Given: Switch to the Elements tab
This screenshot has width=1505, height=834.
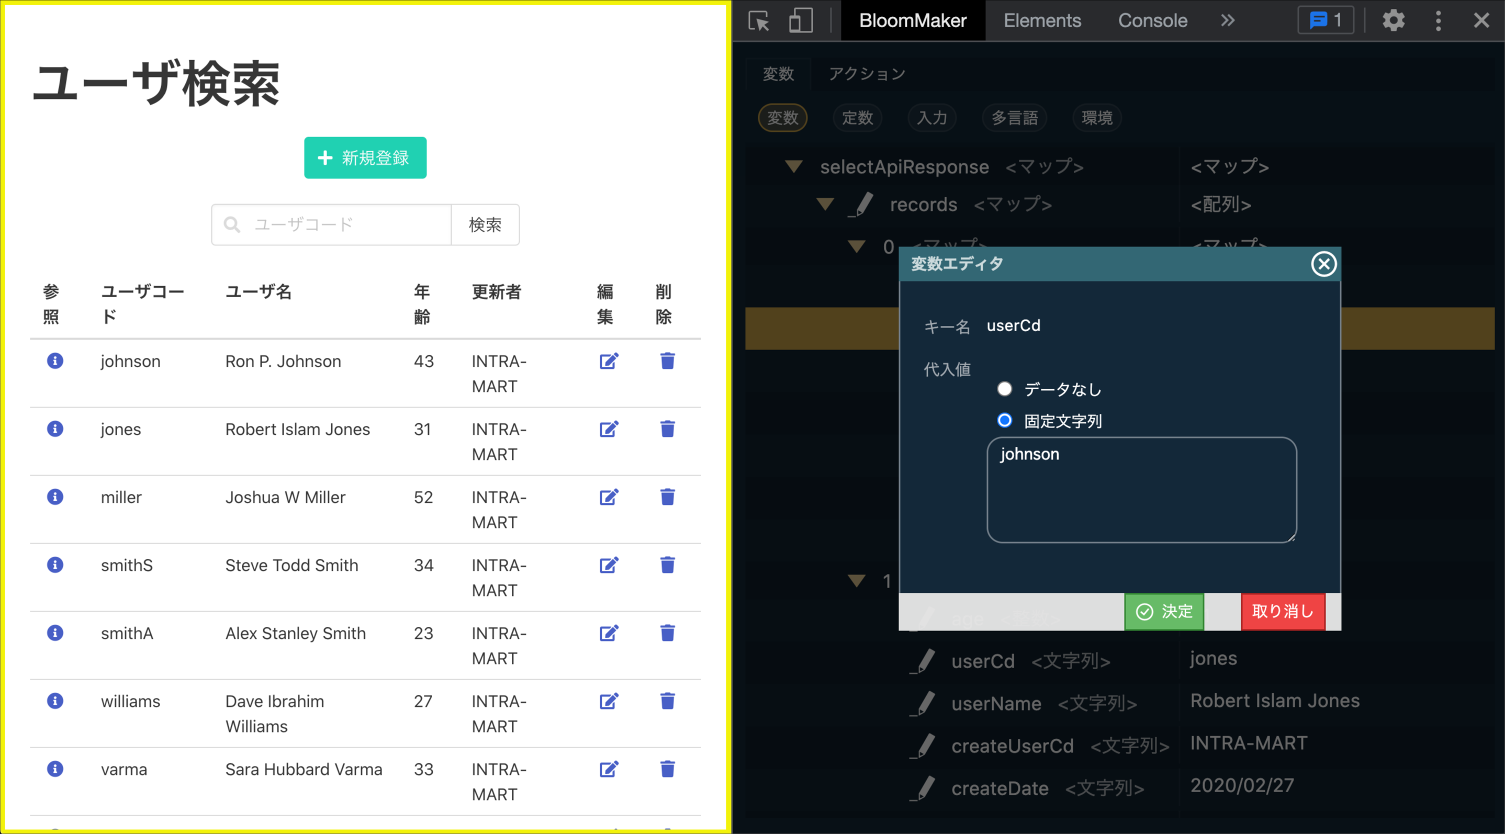Looking at the screenshot, I should coord(1042,21).
